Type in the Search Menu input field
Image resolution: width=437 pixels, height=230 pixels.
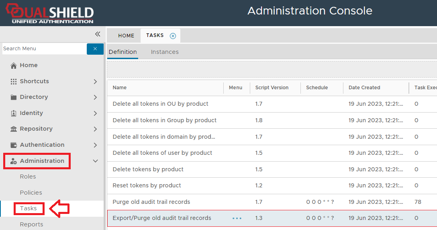(43, 49)
